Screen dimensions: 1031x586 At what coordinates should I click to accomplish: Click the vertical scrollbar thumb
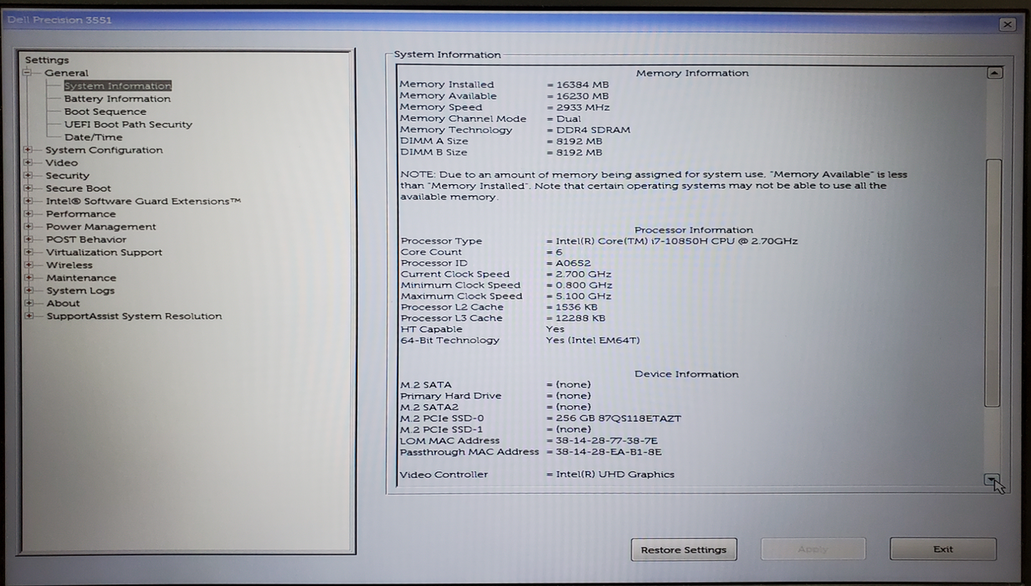[x=993, y=281]
